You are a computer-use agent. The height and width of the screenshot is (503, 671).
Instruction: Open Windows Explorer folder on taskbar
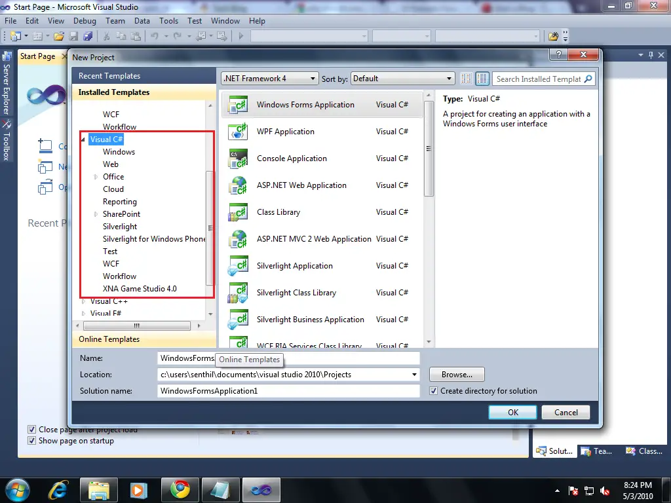pos(98,490)
